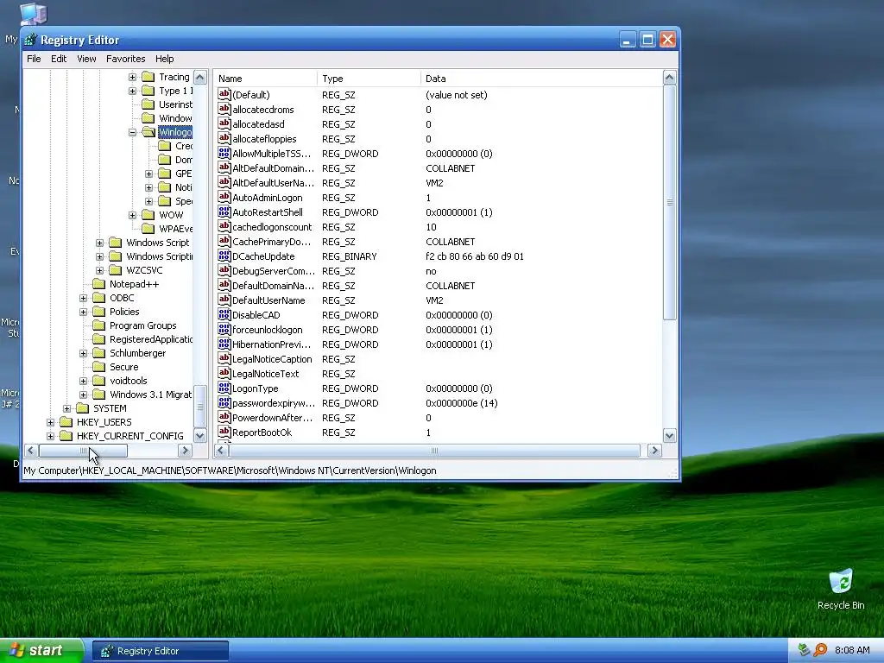This screenshot has width=884, height=663.
Task: Click the (Default) string value icon
Action: pos(224,94)
